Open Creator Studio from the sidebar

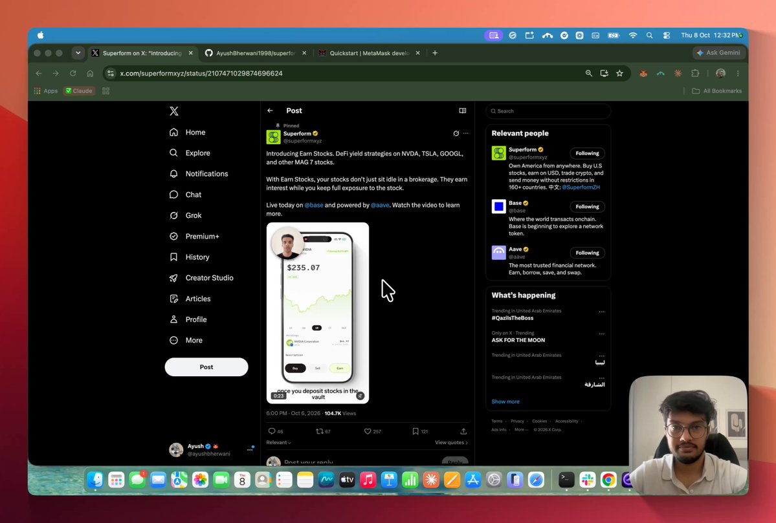click(201, 278)
